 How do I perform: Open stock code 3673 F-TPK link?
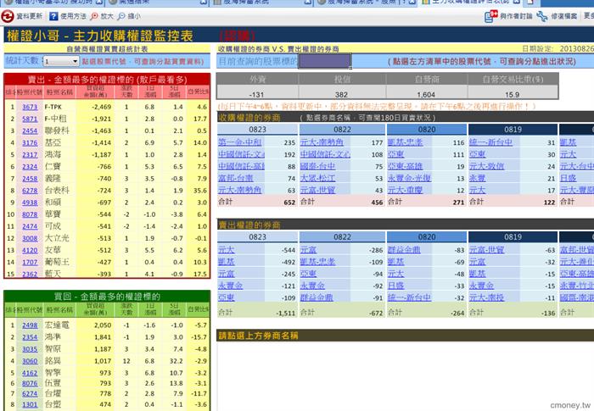[30, 107]
